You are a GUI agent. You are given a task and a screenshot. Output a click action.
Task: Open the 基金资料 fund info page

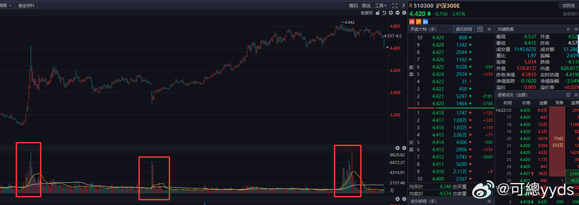pyautogui.click(x=26, y=6)
